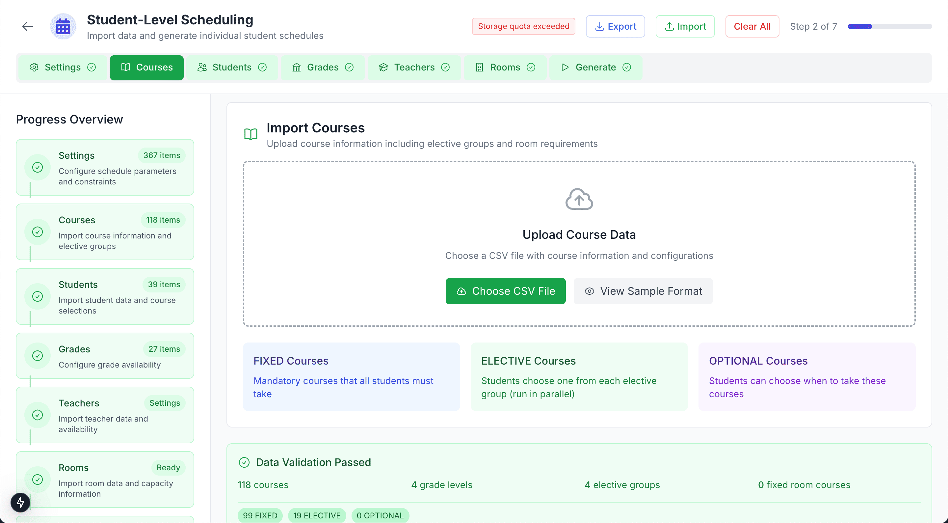Click Choose CSV File button
The image size is (948, 523).
tap(505, 291)
